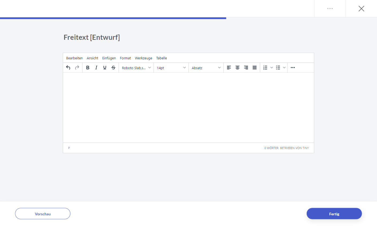This screenshot has height=226, width=377.
Task: Toggle italic text formatting
Action: pyautogui.click(x=96, y=68)
